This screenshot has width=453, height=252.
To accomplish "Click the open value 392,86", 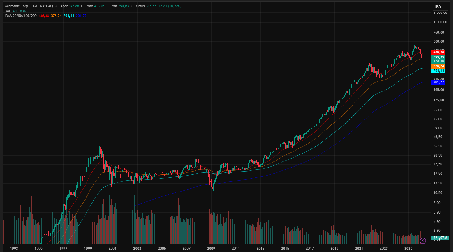I will pyautogui.click(x=74, y=6).
